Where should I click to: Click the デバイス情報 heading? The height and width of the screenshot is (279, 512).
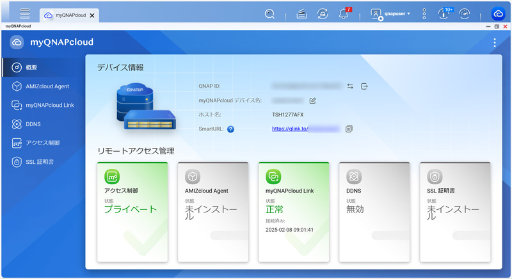(x=120, y=68)
